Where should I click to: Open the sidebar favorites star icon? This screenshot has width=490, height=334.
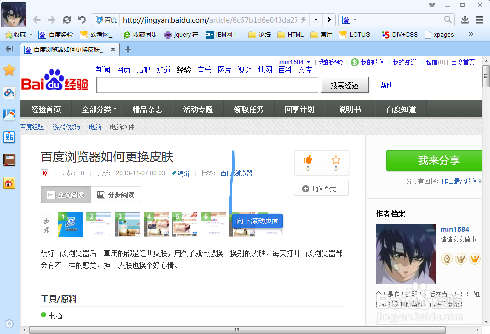(9, 70)
